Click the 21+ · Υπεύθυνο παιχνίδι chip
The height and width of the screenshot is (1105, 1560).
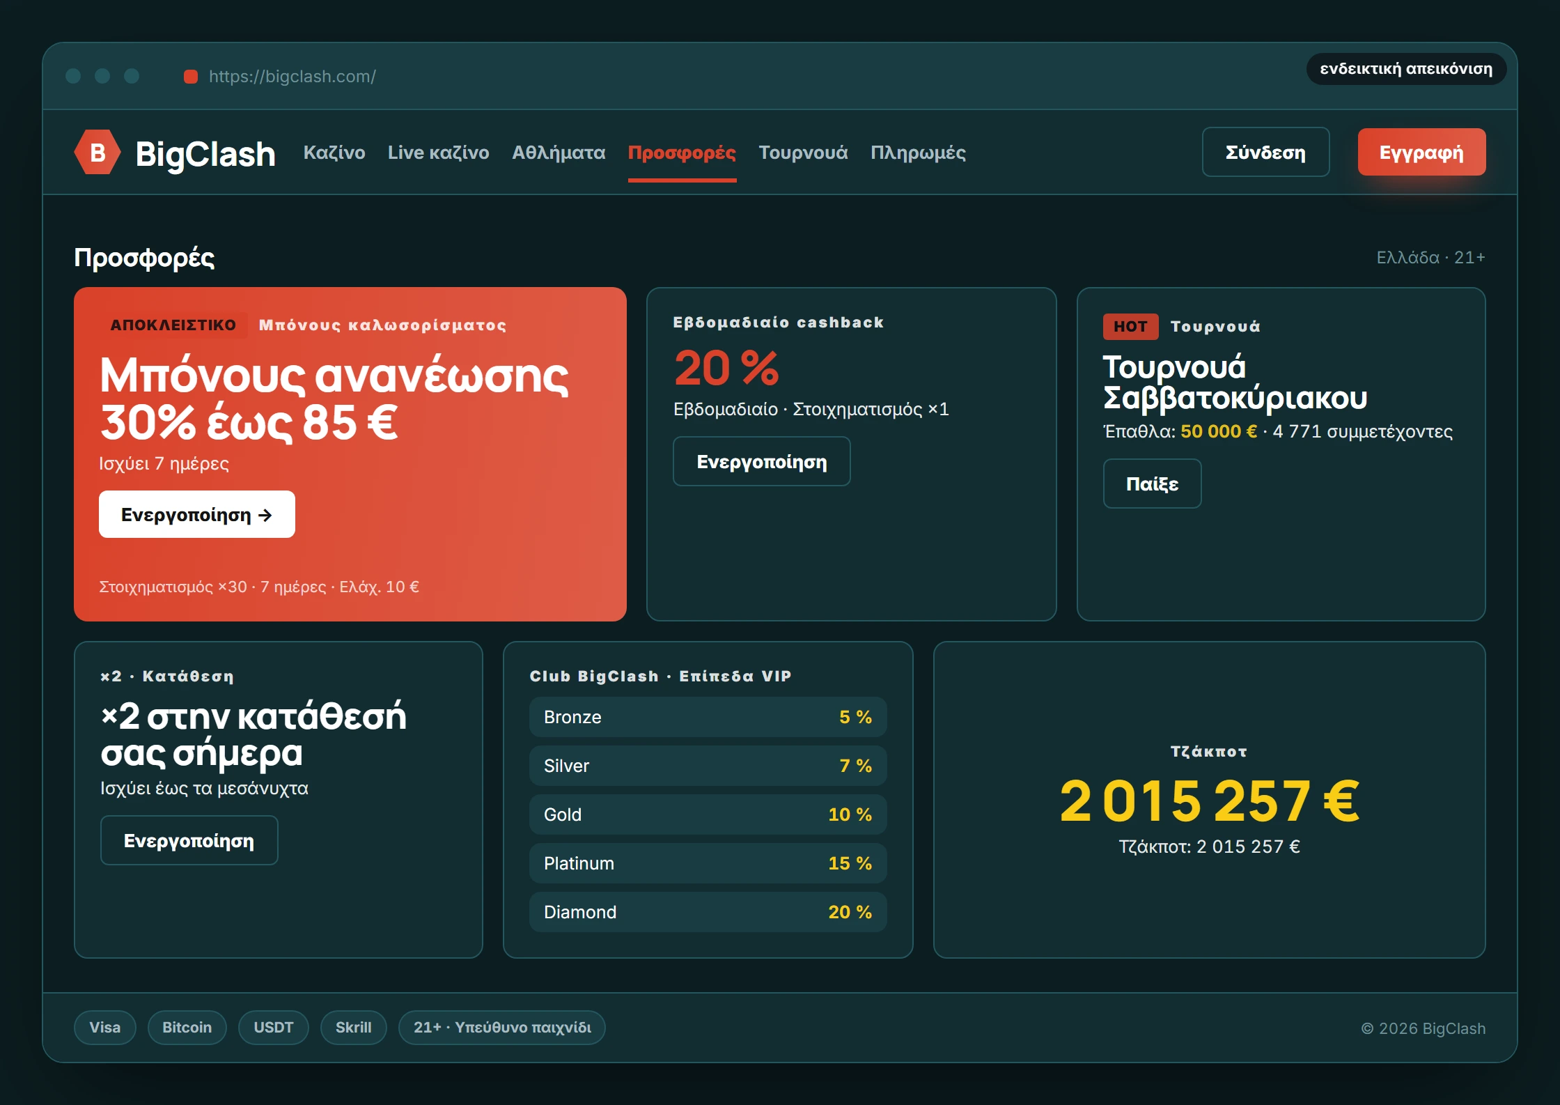click(x=502, y=1028)
